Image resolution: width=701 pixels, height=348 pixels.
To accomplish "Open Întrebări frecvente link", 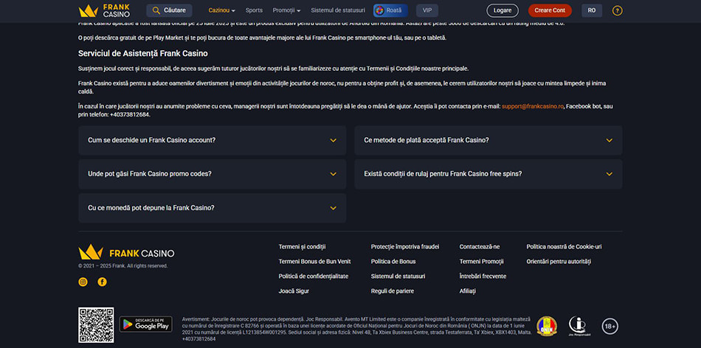I will [483, 276].
